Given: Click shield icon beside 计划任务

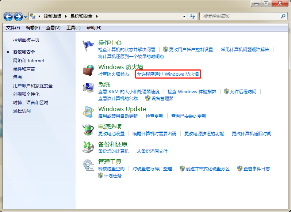Looking at the screenshot, I should pos(100,175).
